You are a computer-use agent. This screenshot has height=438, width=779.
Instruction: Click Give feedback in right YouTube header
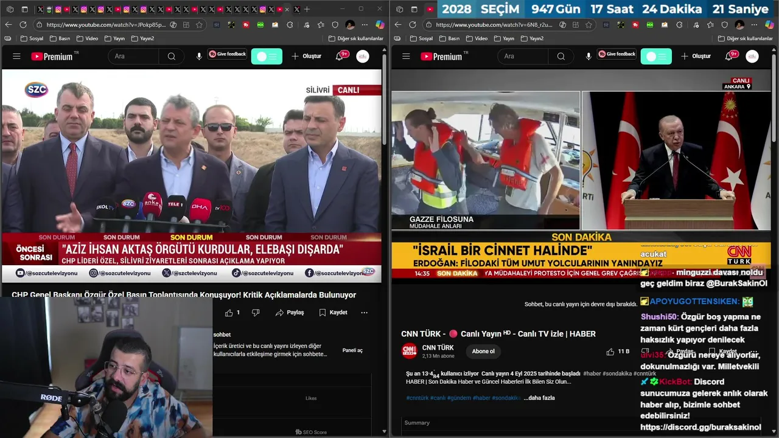[617, 54]
